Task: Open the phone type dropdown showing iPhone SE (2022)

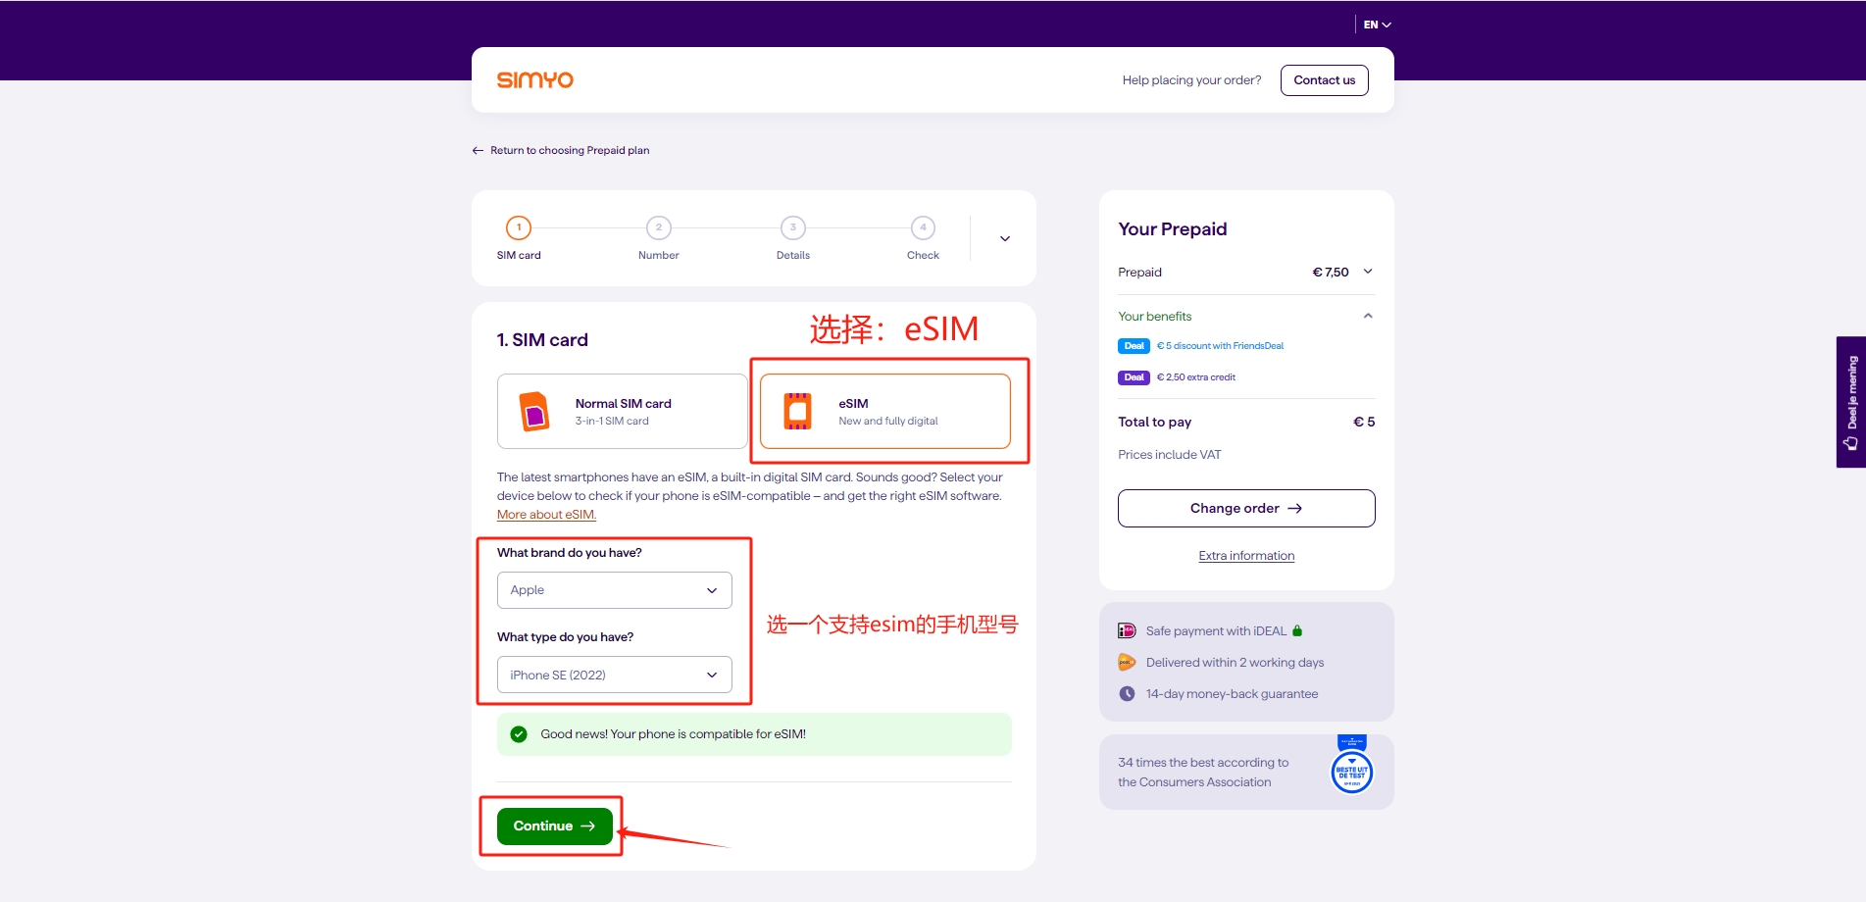Action: (614, 675)
